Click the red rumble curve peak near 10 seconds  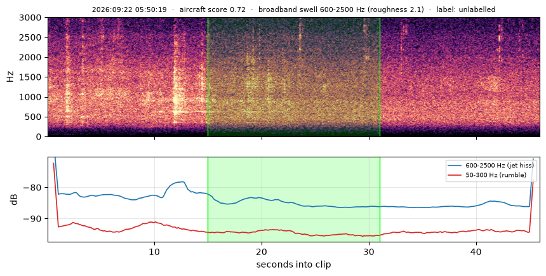click(x=153, y=222)
